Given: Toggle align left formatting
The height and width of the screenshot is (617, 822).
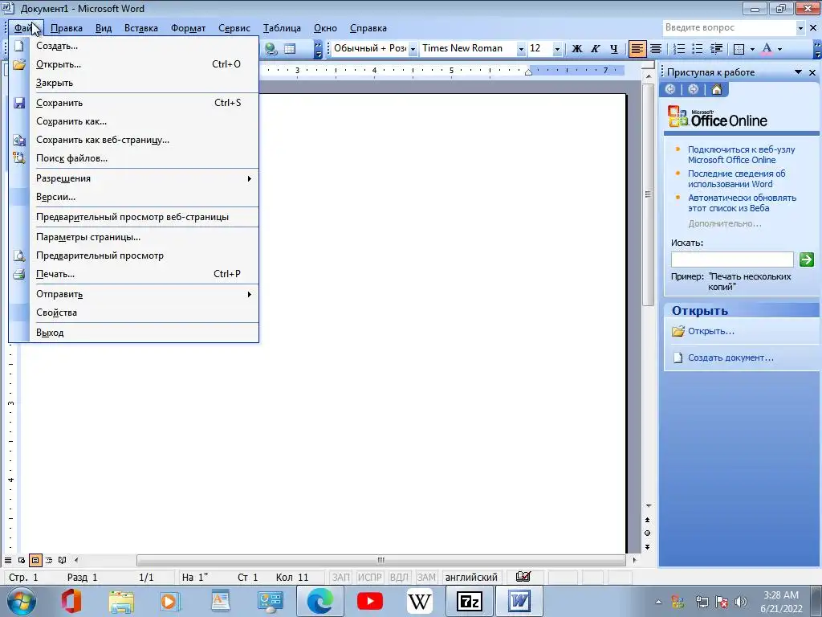Looking at the screenshot, I should tap(637, 49).
